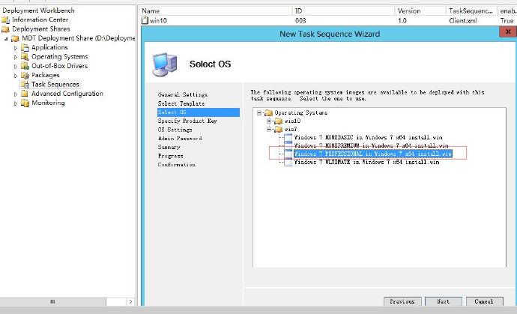
Task: Sort by the ID column header
Action: (343, 11)
